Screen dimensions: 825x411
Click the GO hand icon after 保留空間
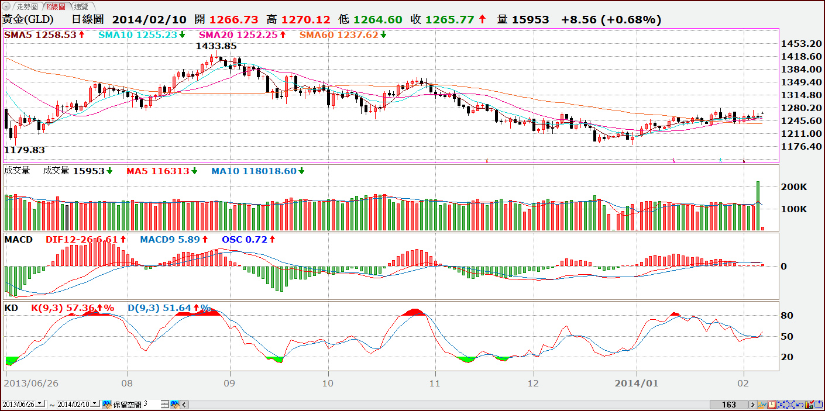coord(174,404)
